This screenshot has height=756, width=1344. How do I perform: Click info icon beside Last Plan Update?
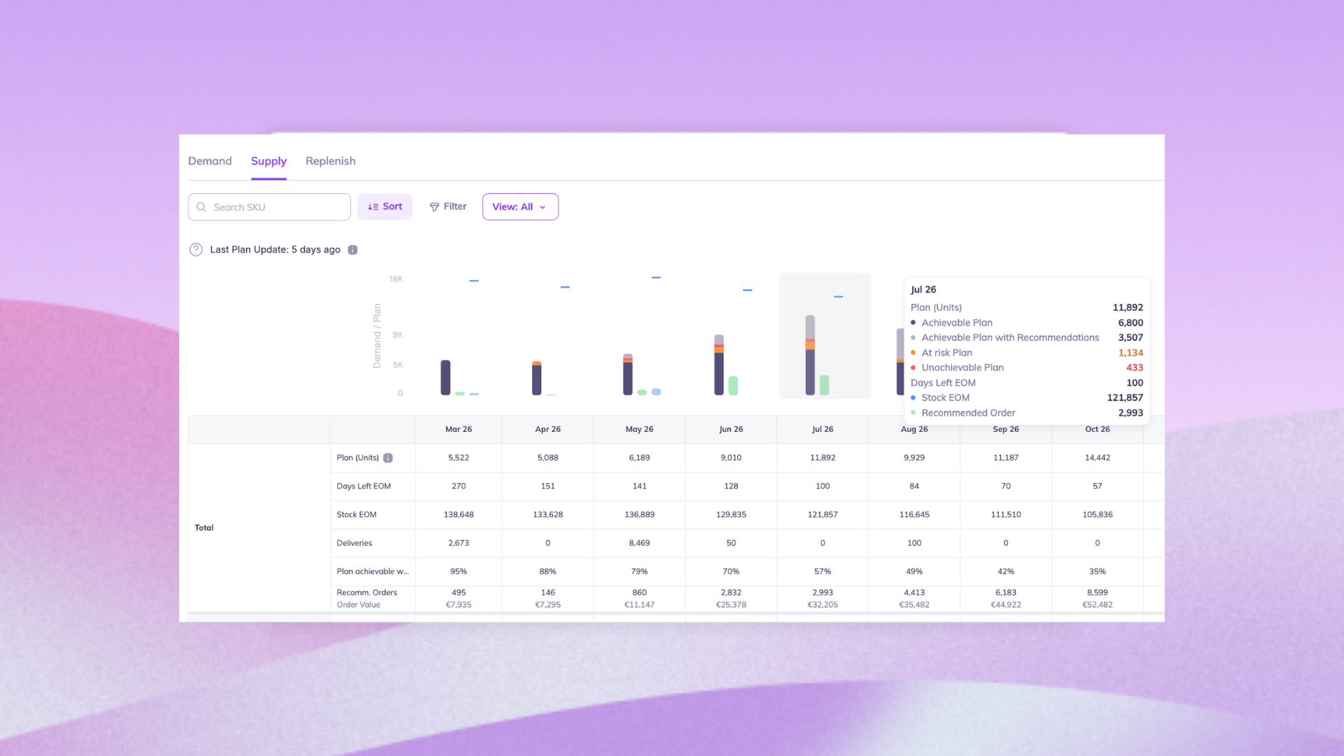(x=353, y=250)
